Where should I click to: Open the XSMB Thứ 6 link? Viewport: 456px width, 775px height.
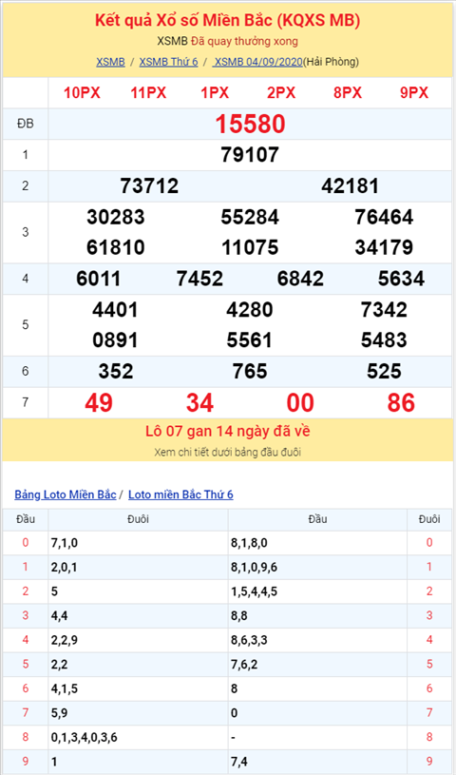pos(168,62)
